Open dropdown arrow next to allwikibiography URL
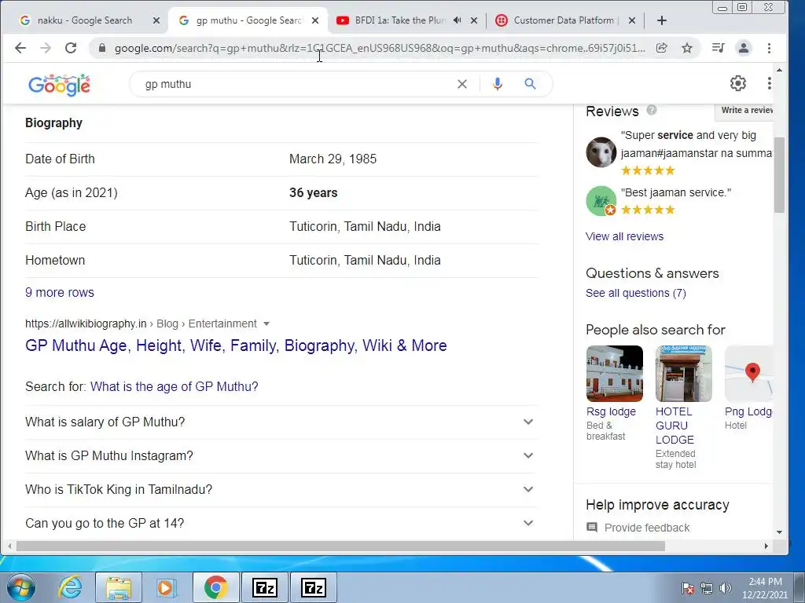Screen dimensions: 805x603 tap(266, 323)
